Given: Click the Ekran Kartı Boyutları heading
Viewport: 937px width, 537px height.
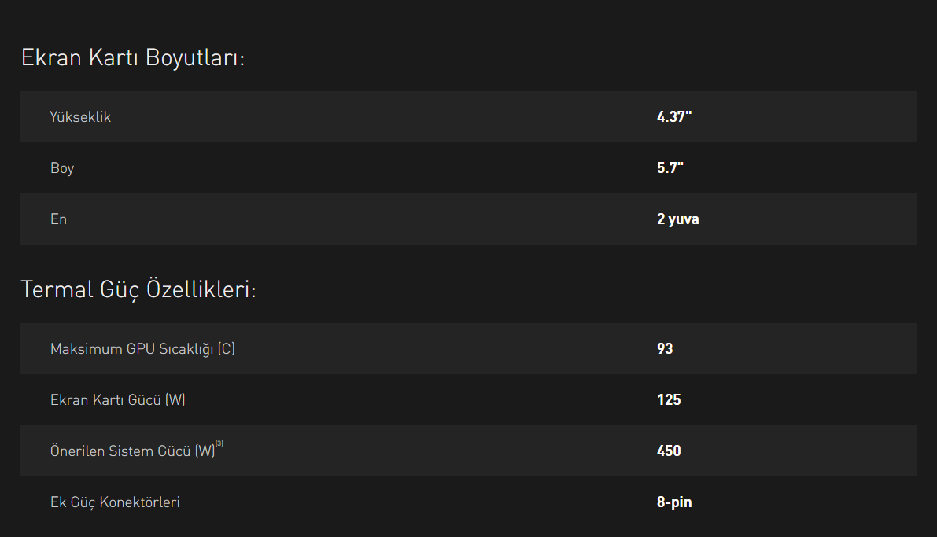Looking at the screenshot, I should coord(133,58).
